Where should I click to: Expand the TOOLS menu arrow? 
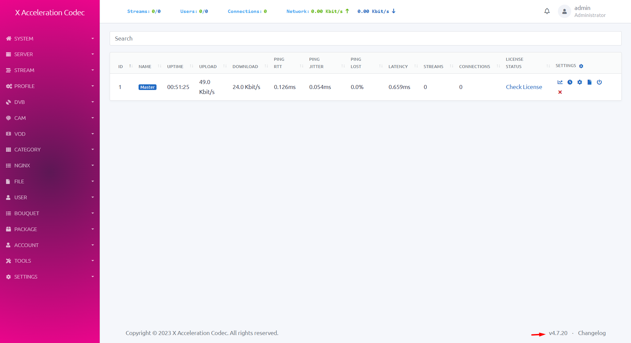click(x=93, y=261)
